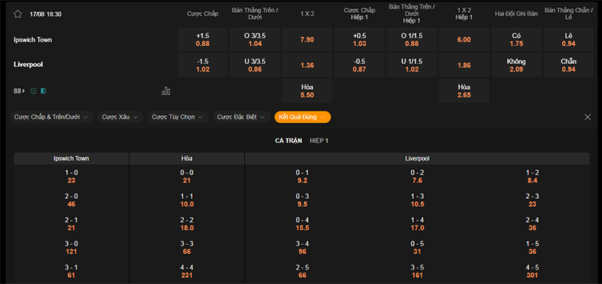Choose draw score 3 - 3 at 66
Screen dimensions: 602x284
pos(187,248)
